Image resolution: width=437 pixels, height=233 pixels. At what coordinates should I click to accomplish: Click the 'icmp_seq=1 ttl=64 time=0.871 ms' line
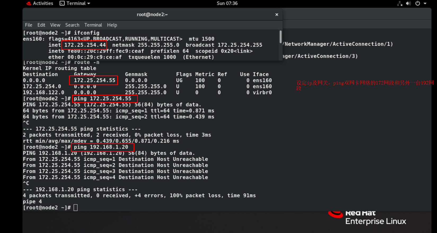coord(118,111)
